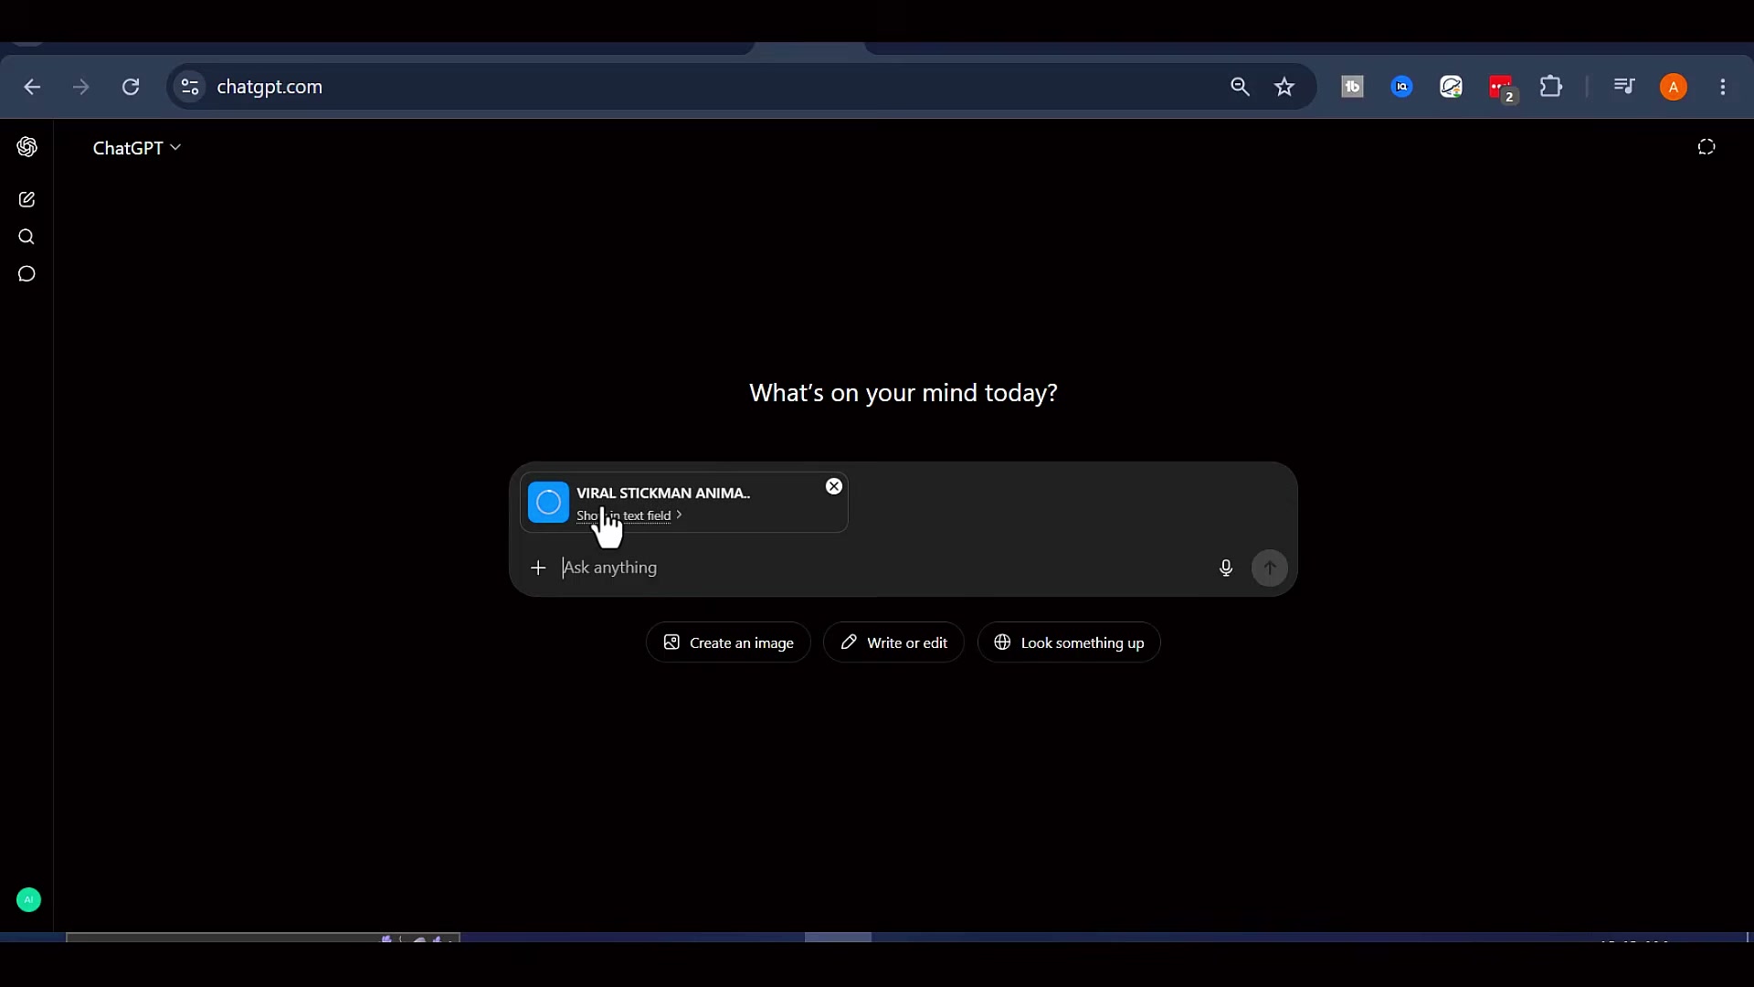Viewport: 1754px width, 987px height.
Task: Click the ChatGPT logo icon in sidebar
Action: 27,147
